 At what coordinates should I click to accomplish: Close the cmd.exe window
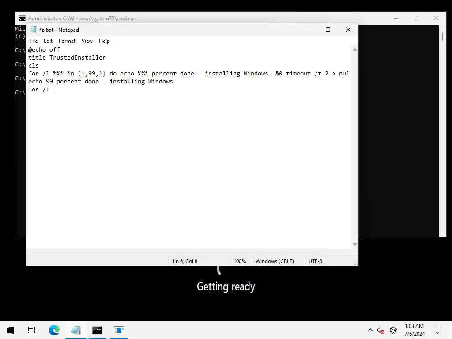coord(436,19)
